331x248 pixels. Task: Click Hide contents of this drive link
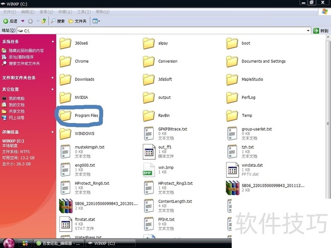[23, 50]
